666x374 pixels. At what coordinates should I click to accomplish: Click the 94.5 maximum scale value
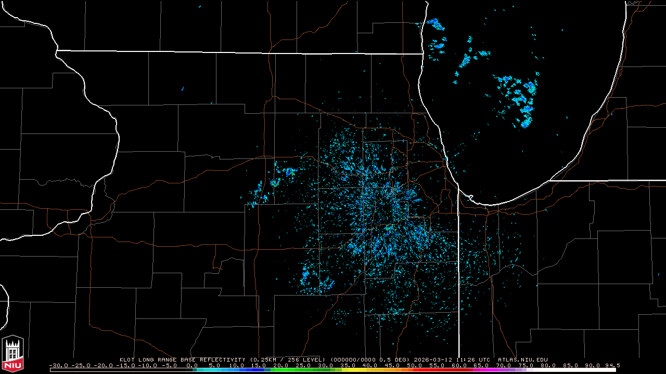611,365
